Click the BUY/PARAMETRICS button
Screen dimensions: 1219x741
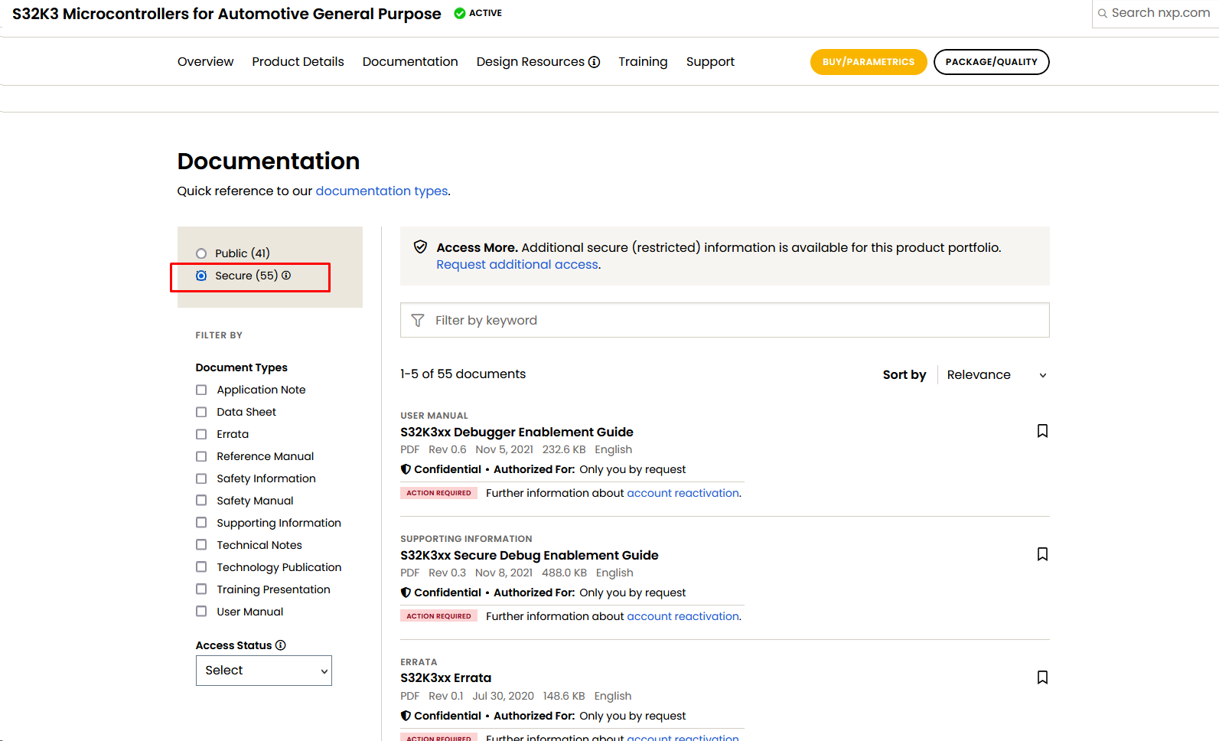(x=868, y=62)
